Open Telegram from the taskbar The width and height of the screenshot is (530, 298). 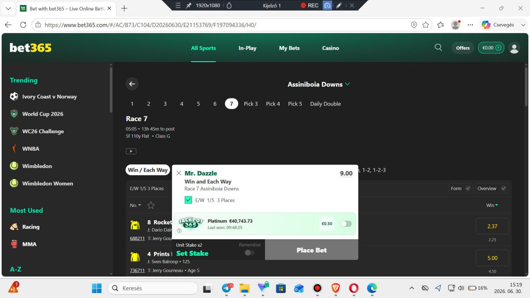(226, 288)
